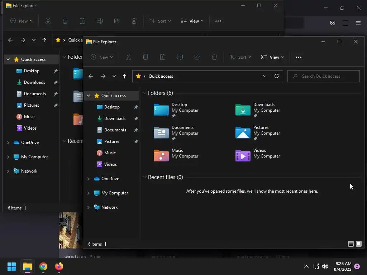Click the Copy icon in front File Explorer
Screen dimensions: 367x275
(x=146, y=57)
